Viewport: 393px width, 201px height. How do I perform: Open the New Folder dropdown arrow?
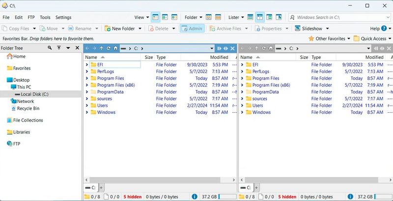click(x=140, y=28)
